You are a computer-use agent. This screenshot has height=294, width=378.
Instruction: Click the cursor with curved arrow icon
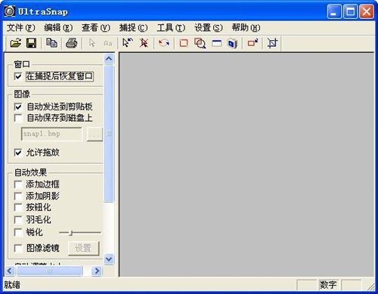tap(128, 43)
